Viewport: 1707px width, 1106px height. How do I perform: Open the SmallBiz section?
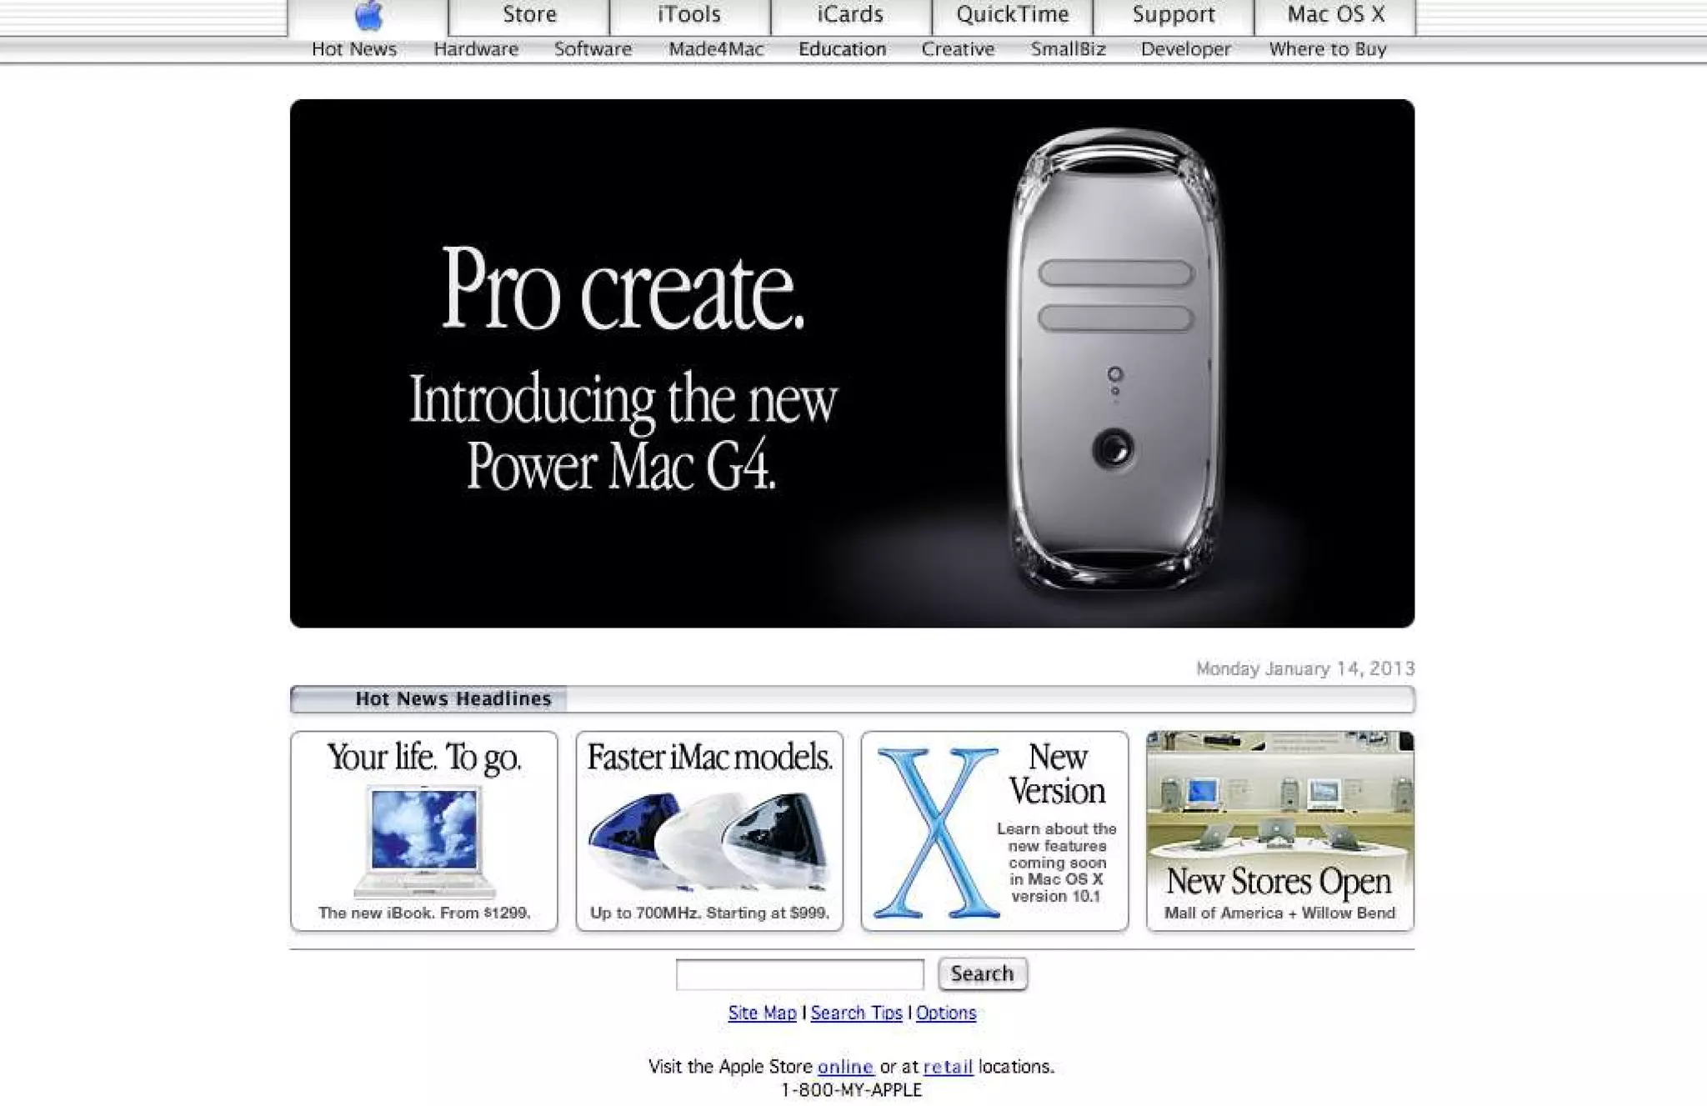tap(1068, 49)
